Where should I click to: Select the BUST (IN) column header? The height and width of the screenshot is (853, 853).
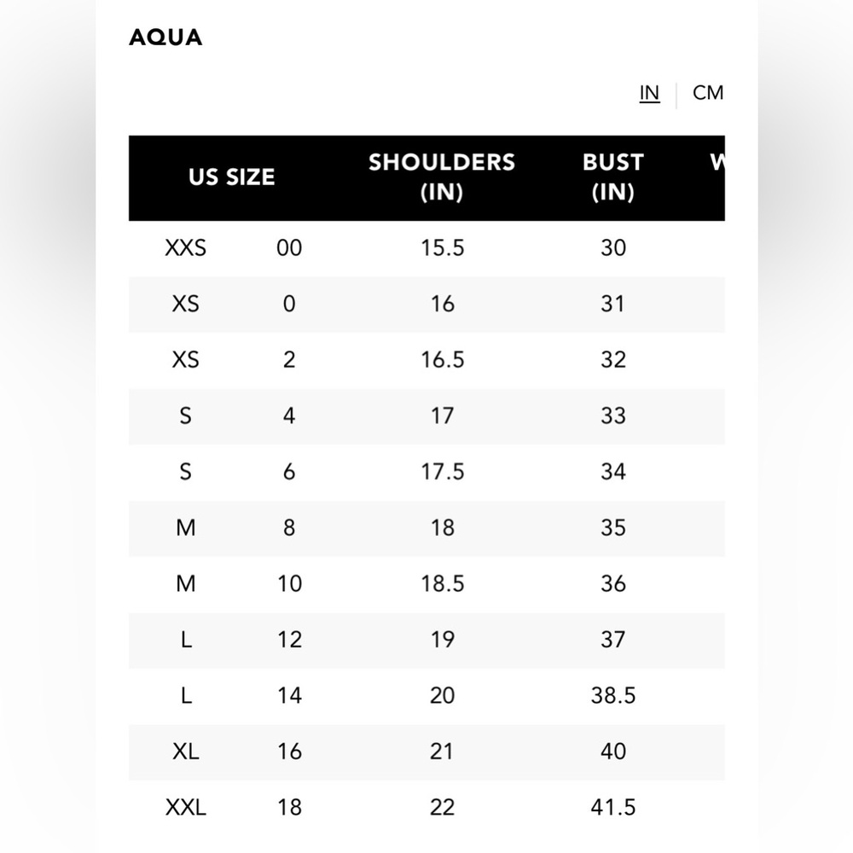(613, 177)
